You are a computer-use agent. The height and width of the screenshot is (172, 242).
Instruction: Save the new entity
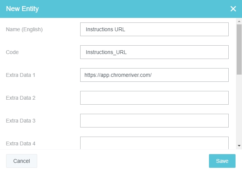click(x=222, y=161)
